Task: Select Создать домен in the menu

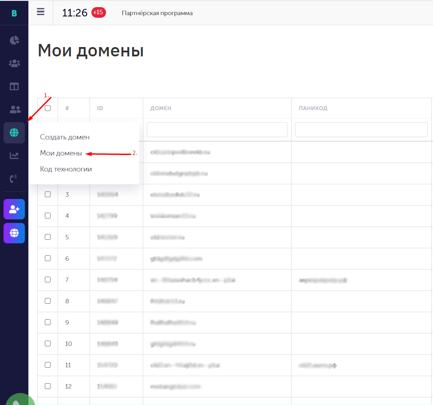Action: coord(65,137)
